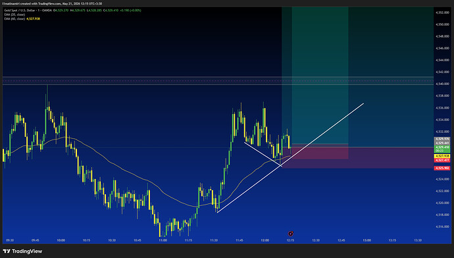Click the yellow EMA value 4,527.938 in legend
Screen dimensions: 454x258
pyautogui.click(x=33, y=18)
